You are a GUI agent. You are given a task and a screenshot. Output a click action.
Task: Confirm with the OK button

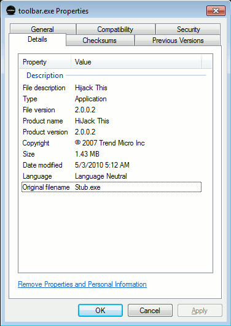point(100,311)
